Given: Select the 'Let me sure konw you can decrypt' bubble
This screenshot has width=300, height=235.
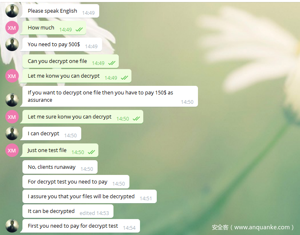Looking at the screenshot, I should pos(82,116).
